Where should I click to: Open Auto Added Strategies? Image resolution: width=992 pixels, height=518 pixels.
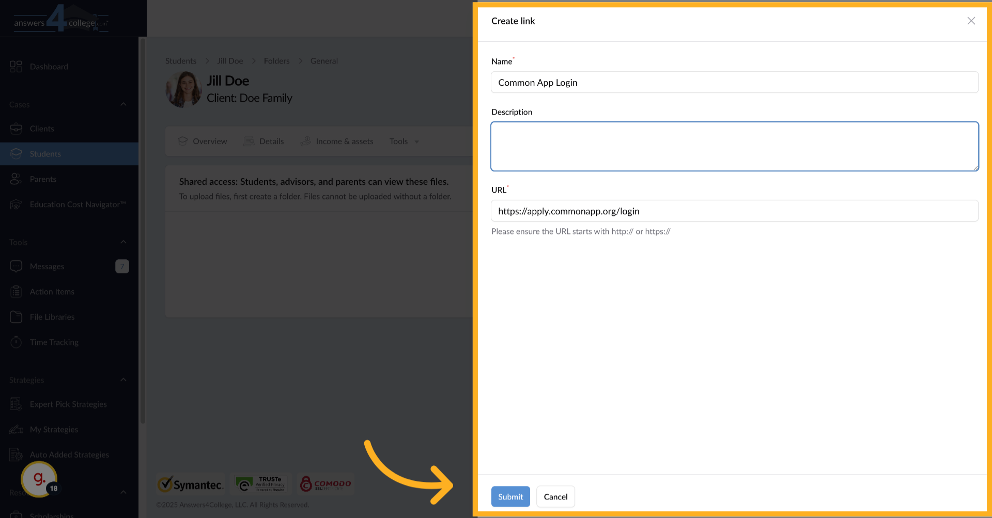point(69,454)
